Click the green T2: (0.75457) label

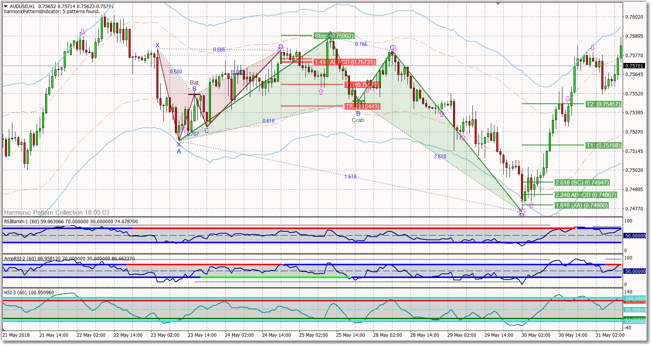coord(603,104)
